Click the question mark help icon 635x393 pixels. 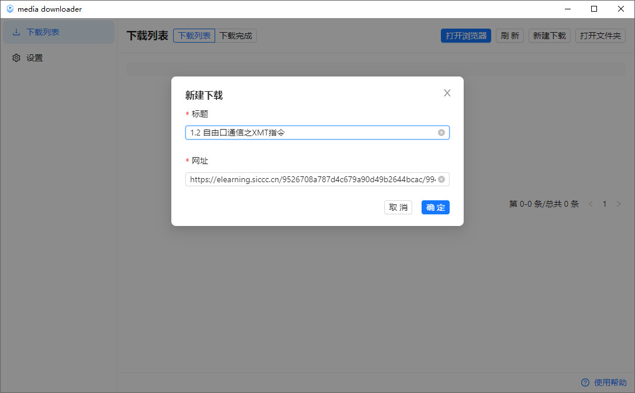pyautogui.click(x=585, y=382)
